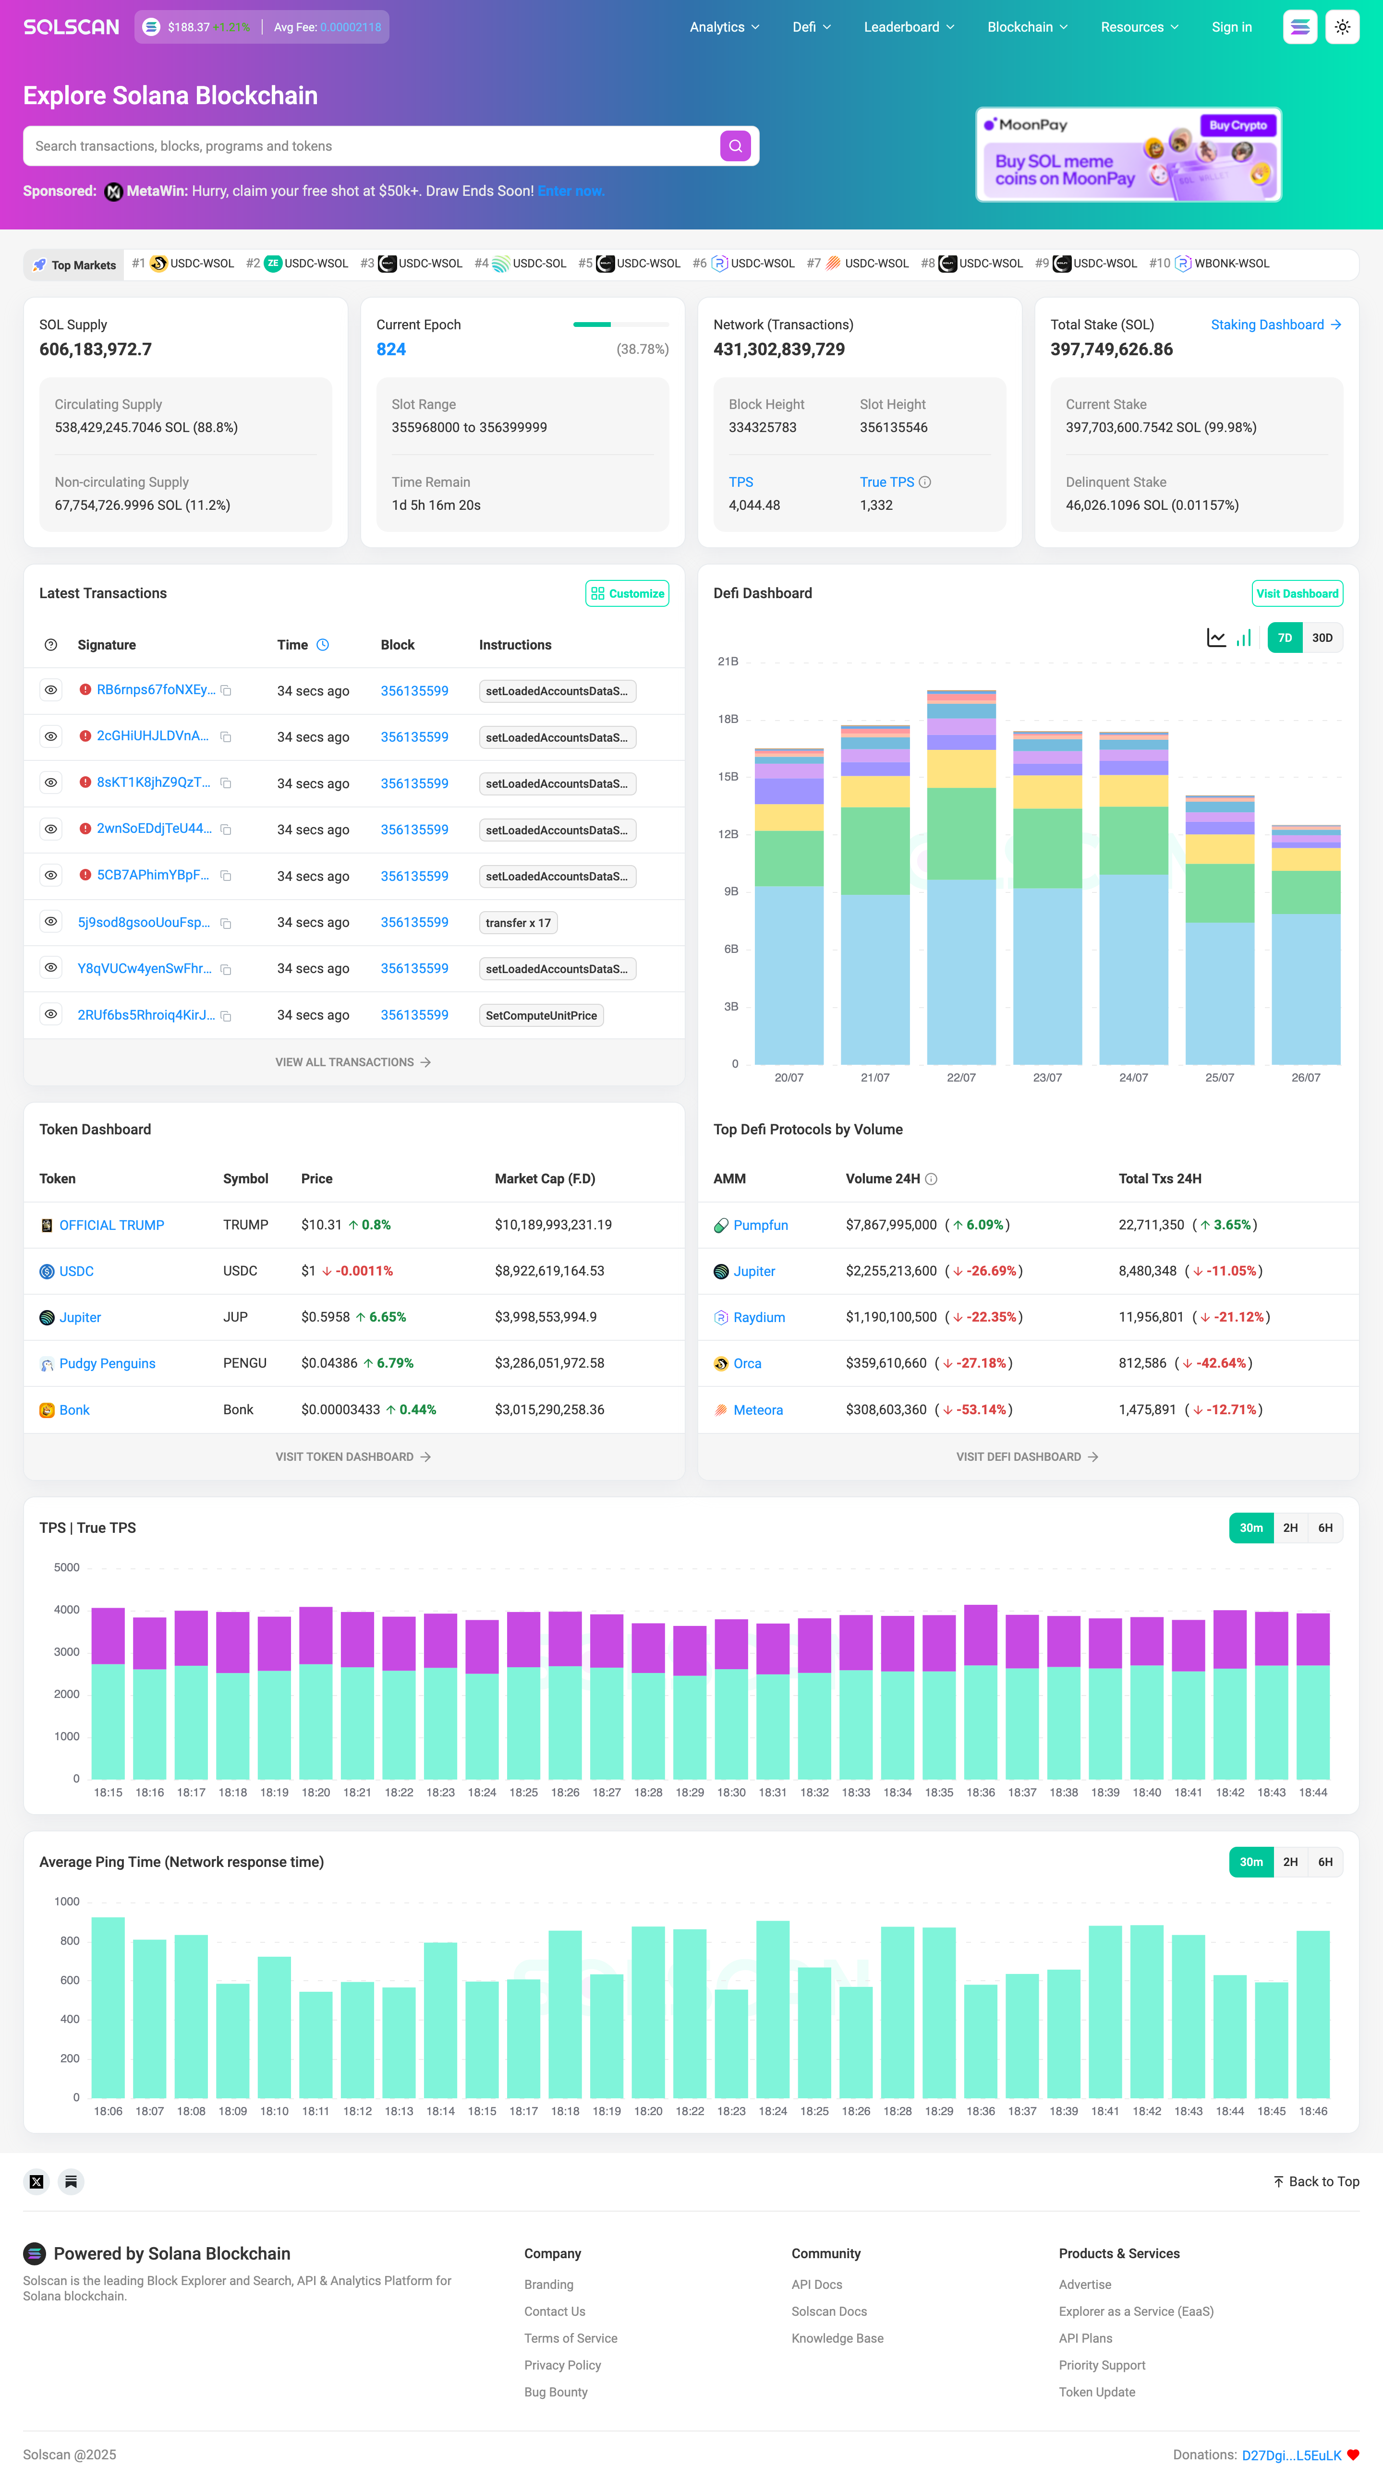Toggle eye icon for 5j9sod8gsooUouFsp transaction
Image resolution: width=1383 pixels, height=2479 pixels.
pos(51,922)
